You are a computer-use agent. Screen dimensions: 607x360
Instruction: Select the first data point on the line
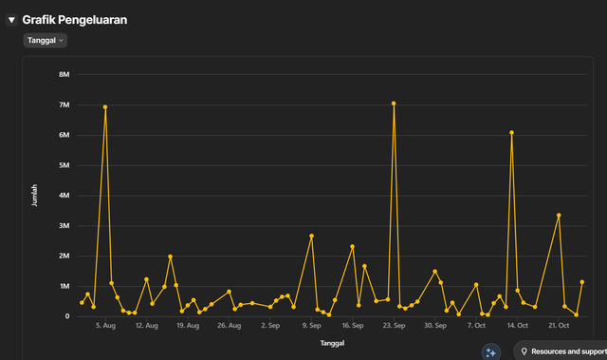pyautogui.click(x=82, y=303)
